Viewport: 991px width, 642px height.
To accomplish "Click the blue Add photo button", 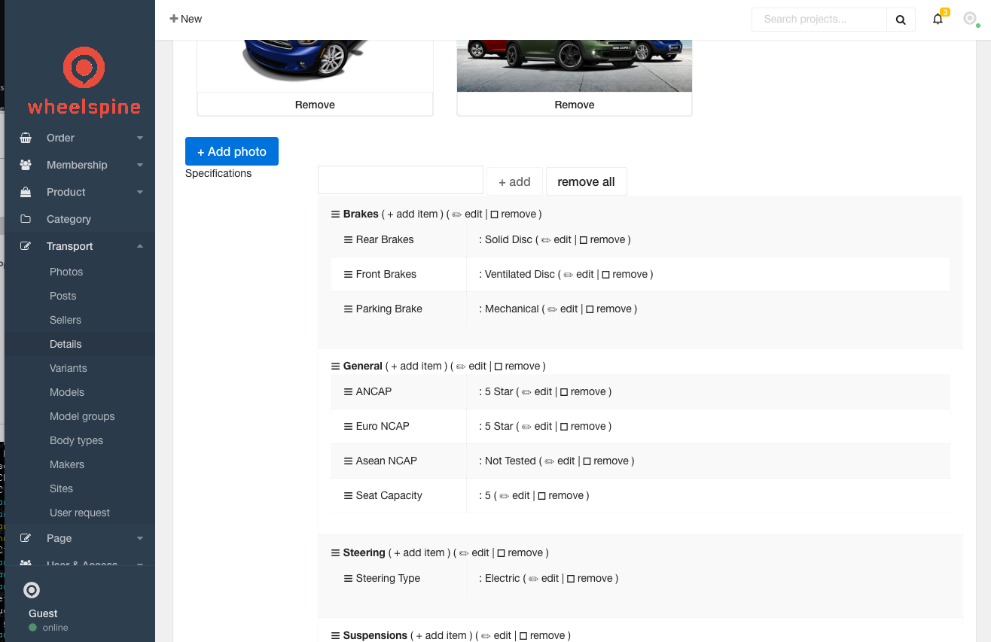I will click(x=232, y=151).
